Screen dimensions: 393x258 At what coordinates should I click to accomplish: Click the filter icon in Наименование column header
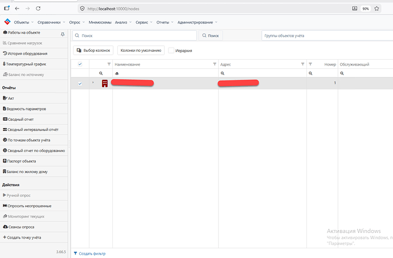(215, 64)
